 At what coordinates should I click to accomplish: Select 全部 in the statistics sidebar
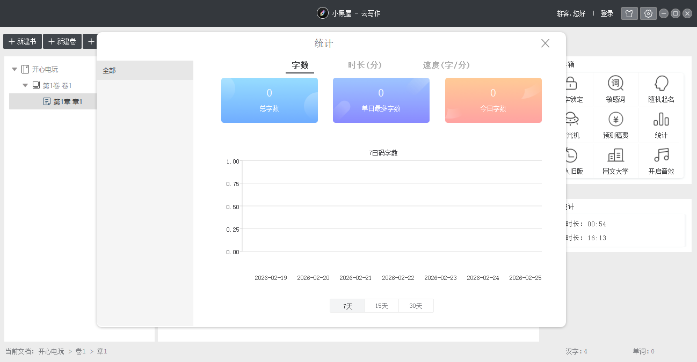click(109, 70)
